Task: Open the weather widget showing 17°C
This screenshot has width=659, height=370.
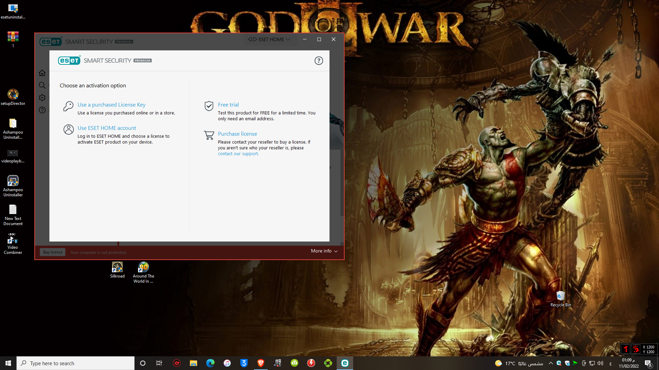Action: pyautogui.click(x=519, y=363)
